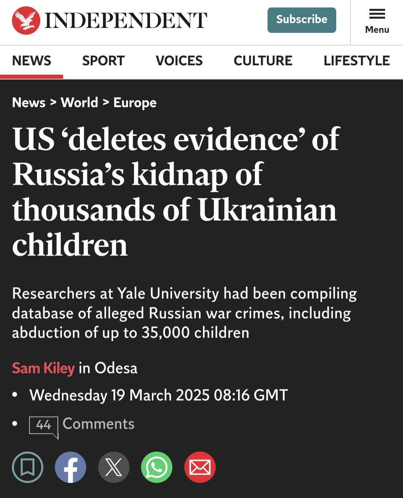Image resolution: width=403 pixels, height=498 pixels.
Task: Follow the World breadcrumb link
Action: (79, 102)
